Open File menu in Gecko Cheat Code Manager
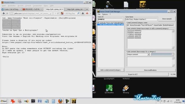This screenshot has height=104, width=185. pos(99,14)
